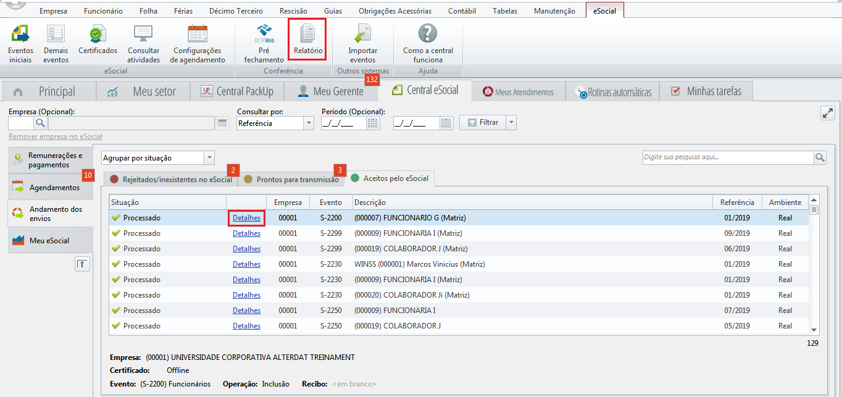This screenshot has width=842, height=397.
Task: Go to the Principal home tab
Action: pos(49,91)
